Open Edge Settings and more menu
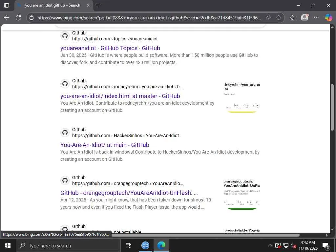The image size is (336, 252). [x=316, y=18]
